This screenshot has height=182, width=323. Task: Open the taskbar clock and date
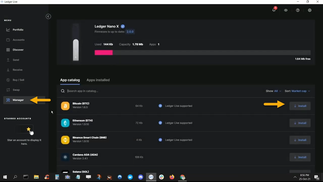coord(305,177)
